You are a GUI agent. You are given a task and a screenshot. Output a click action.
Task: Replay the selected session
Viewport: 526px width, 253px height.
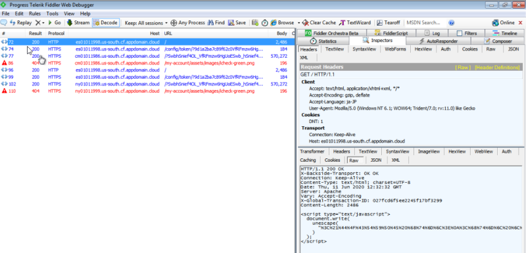[21, 22]
